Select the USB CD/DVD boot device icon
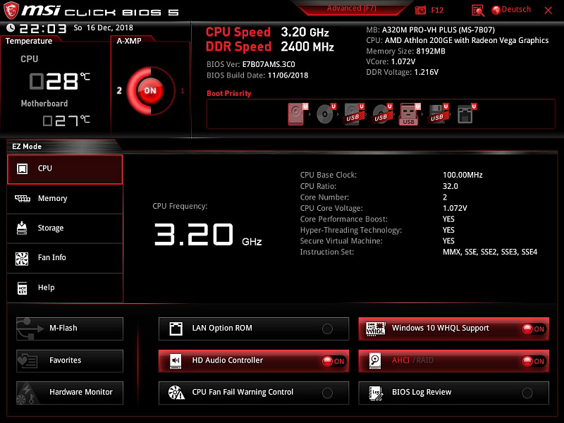Viewport: 564px width, 423px height. 381,114
